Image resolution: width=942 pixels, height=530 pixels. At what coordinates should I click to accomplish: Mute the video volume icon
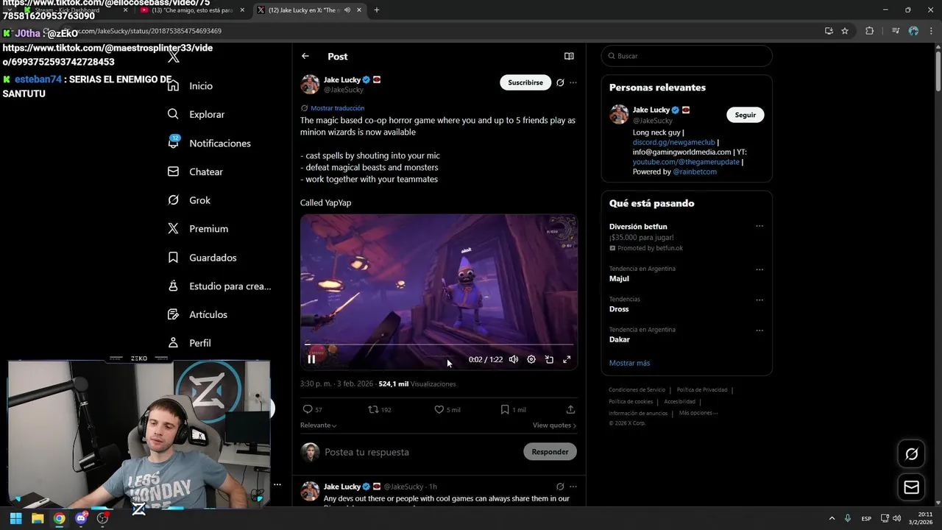coord(513,359)
